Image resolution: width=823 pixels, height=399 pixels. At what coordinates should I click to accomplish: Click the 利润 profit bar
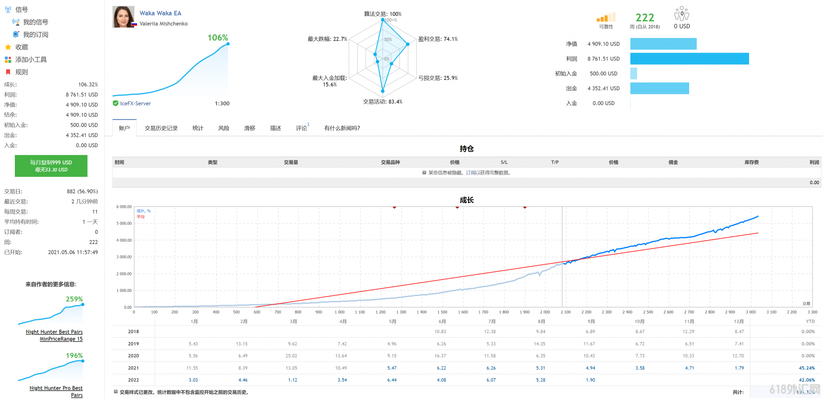tap(690, 59)
